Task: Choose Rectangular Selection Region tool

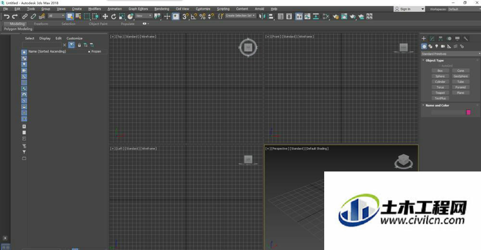Action: pyautogui.click(x=87, y=16)
